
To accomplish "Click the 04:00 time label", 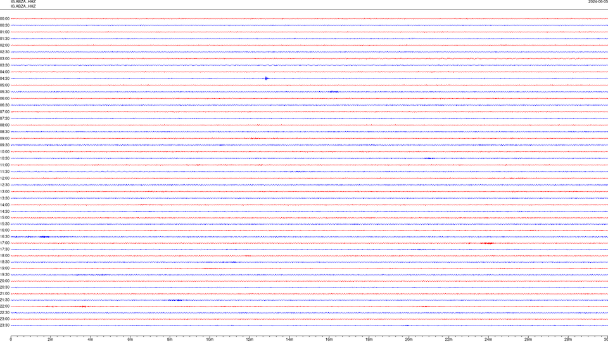I will click(x=4, y=72).
